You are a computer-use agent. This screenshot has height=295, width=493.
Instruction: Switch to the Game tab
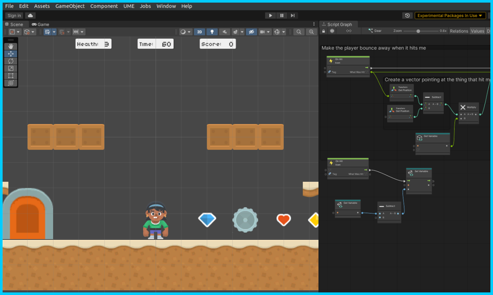click(x=40, y=24)
